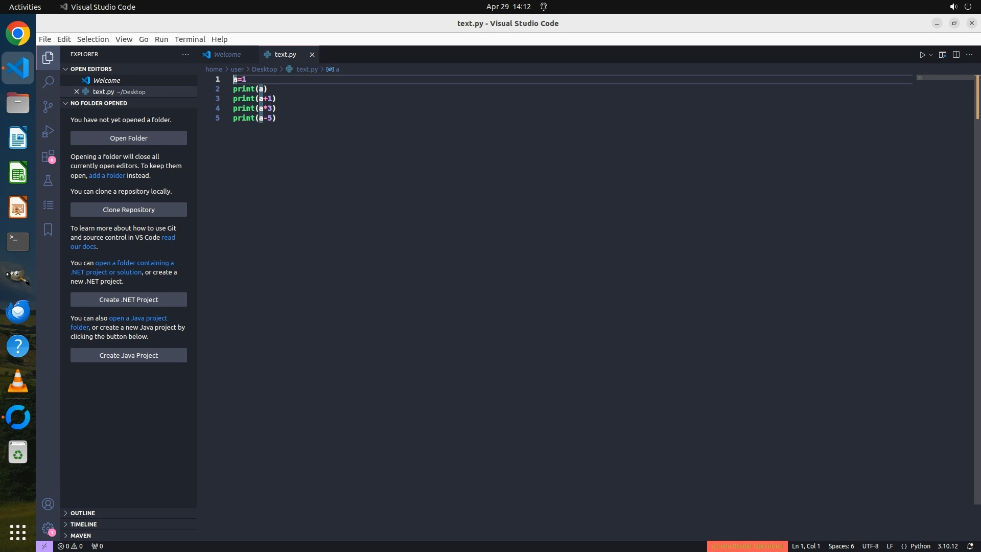Image resolution: width=981 pixels, height=552 pixels.
Task: Open the Testing flask icon view
Action: click(48, 180)
